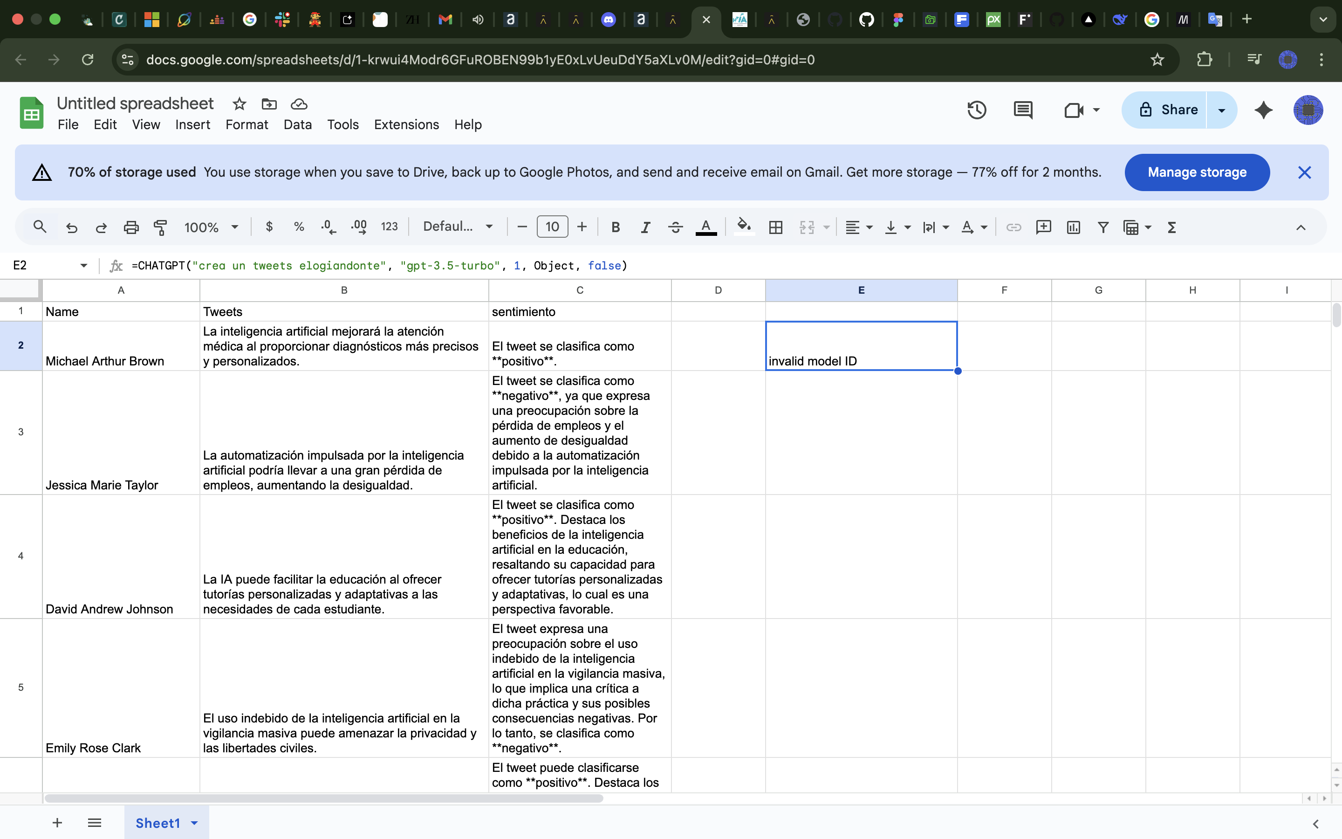Open the Share options dropdown arrow

click(1222, 110)
